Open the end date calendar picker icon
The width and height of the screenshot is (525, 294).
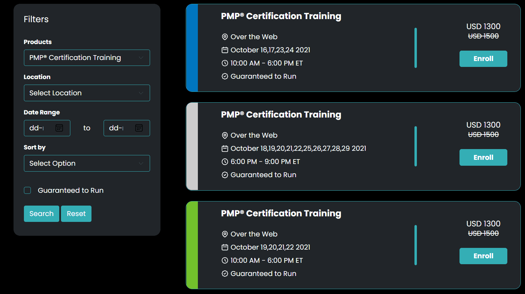pyautogui.click(x=139, y=128)
